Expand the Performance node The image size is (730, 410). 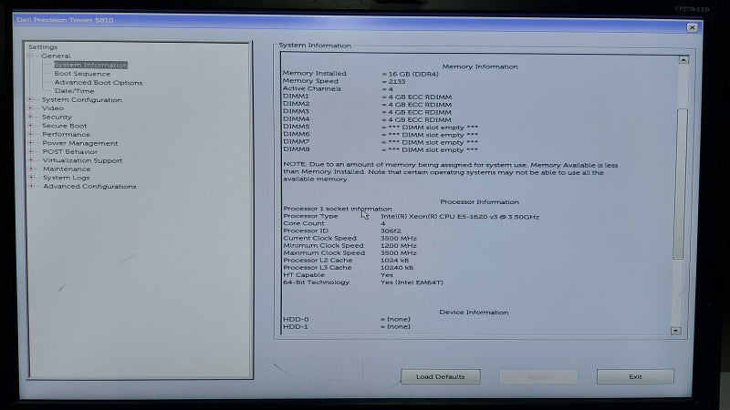tap(31, 134)
